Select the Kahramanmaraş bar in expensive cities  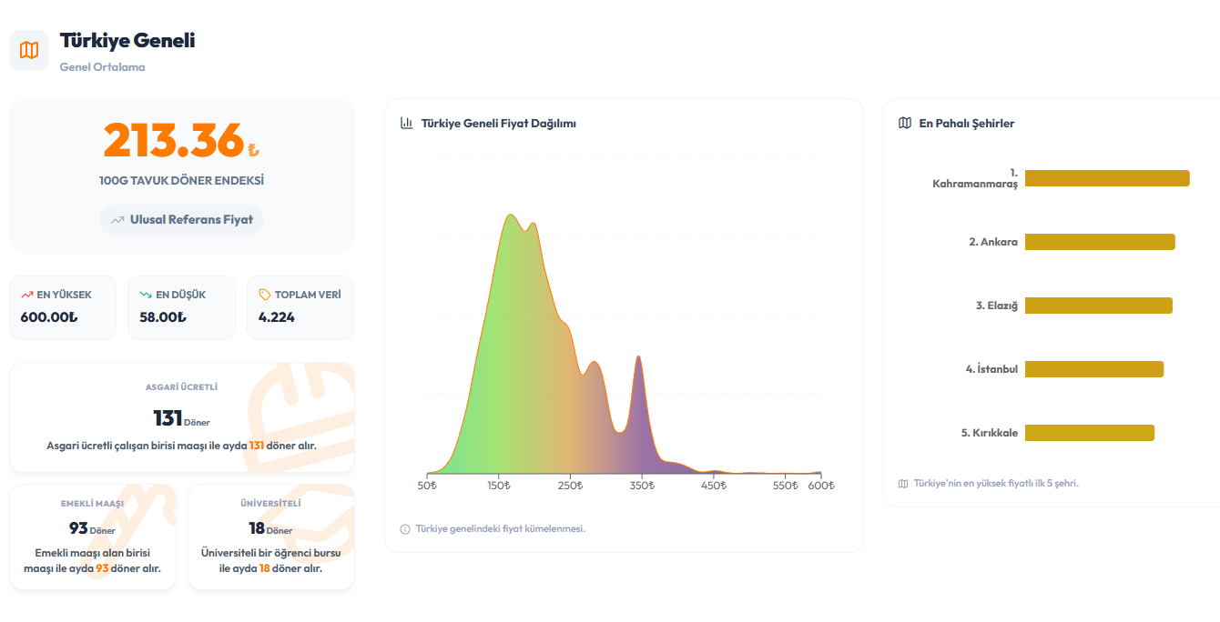[1107, 178]
